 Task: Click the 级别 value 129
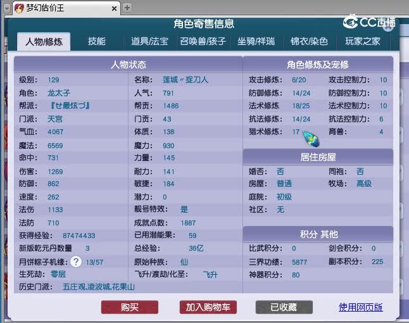click(x=53, y=80)
